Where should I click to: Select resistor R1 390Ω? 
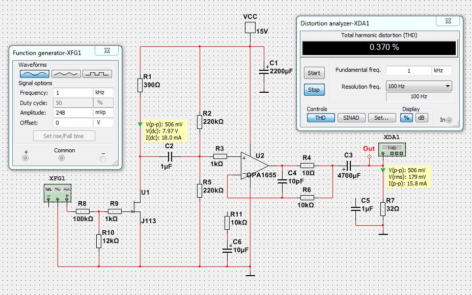(140, 85)
